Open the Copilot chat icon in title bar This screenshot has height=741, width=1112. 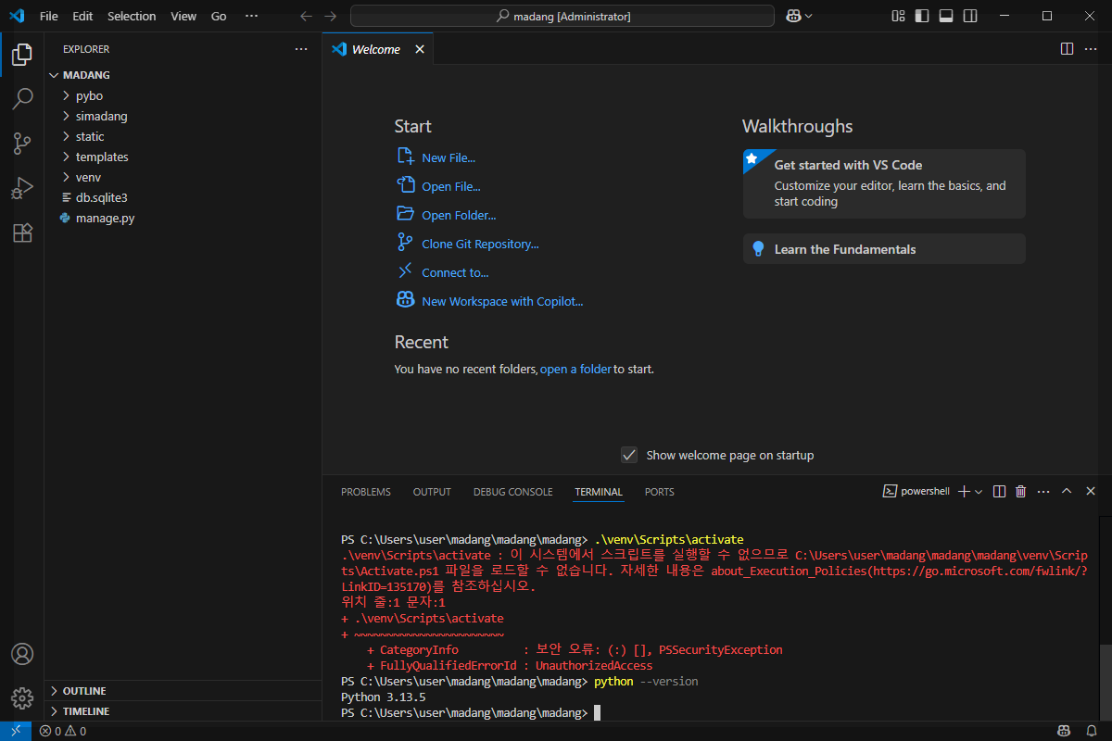[793, 16]
